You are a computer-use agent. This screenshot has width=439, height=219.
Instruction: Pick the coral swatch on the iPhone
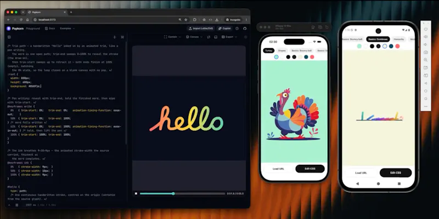coord(312,57)
